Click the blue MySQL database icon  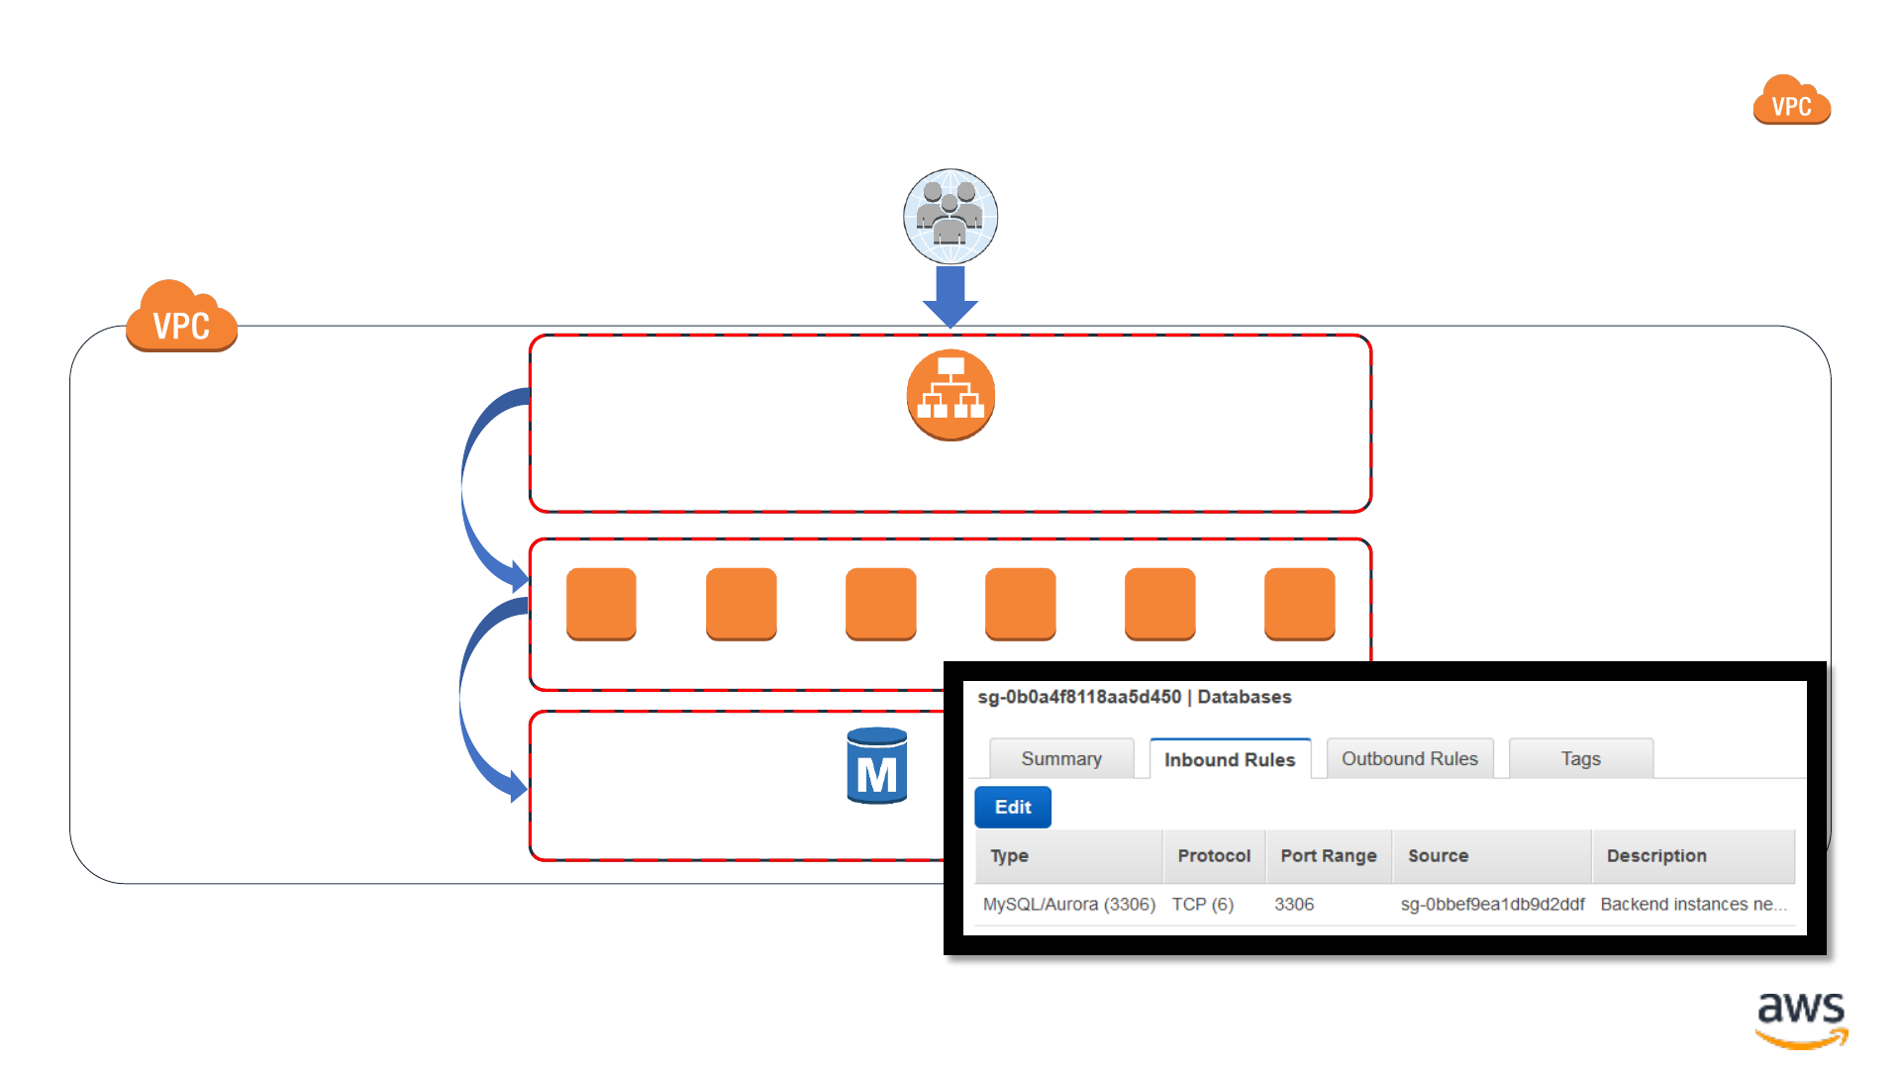(x=877, y=766)
